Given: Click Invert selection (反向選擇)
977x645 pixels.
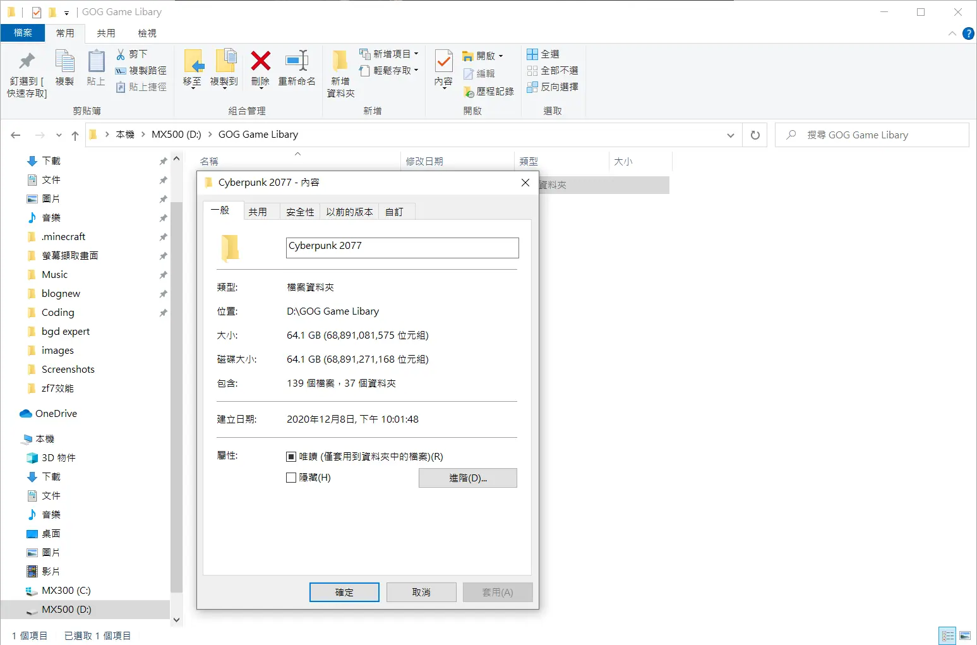Looking at the screenshot, I should 553,87.
